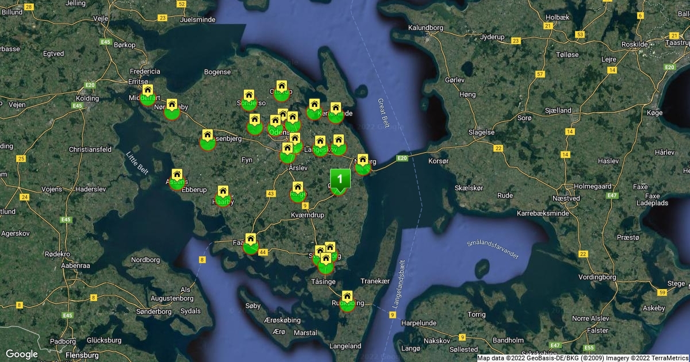The height and width of the screenshot is (362, 690).
Task: Click the house marker between Søndersø and Odense
Action: click(x=255, y=121)
